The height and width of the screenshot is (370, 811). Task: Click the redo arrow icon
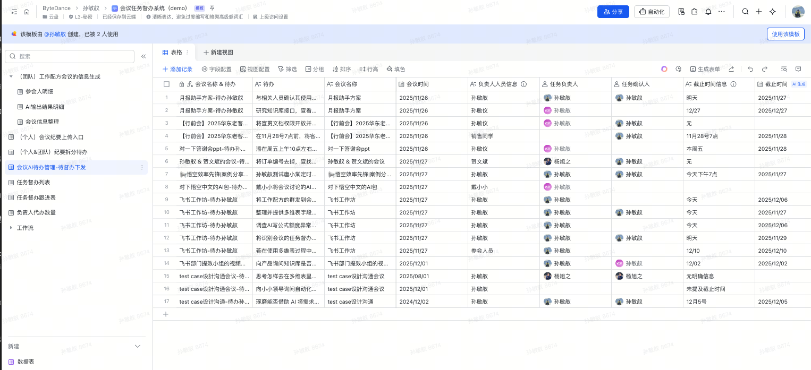(765, 69)
